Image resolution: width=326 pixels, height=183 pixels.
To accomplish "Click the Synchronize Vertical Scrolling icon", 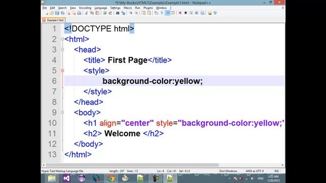I will pyautogui.click(x=144, y=13).
